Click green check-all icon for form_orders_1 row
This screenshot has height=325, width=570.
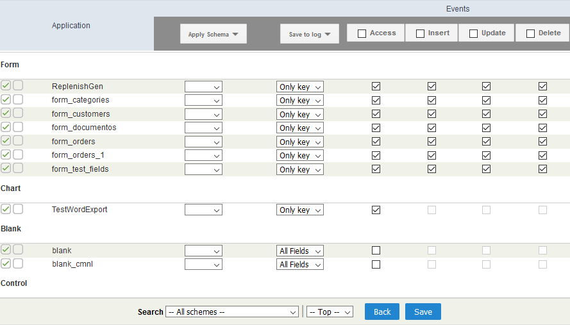(6, 154)
